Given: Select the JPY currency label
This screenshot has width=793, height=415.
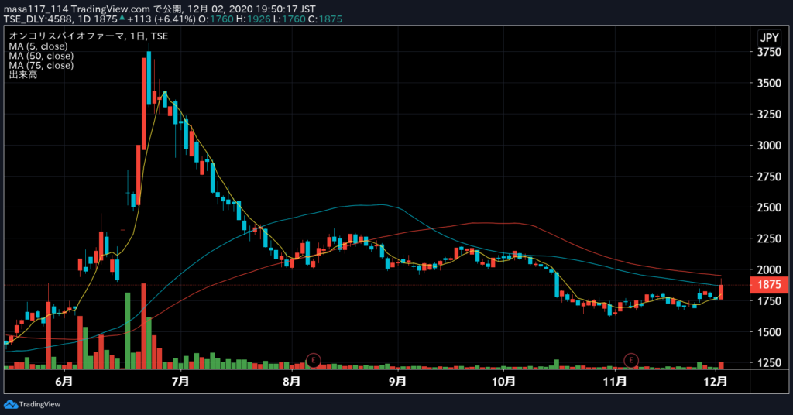Looking at the screenshot, I should pyautogui.click(x=769, y=37).
